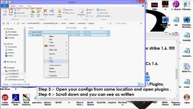This screenshot has height=109, width=194.
Task: Open the ribbon Open dropdown
Action: [x=90, y=10]
